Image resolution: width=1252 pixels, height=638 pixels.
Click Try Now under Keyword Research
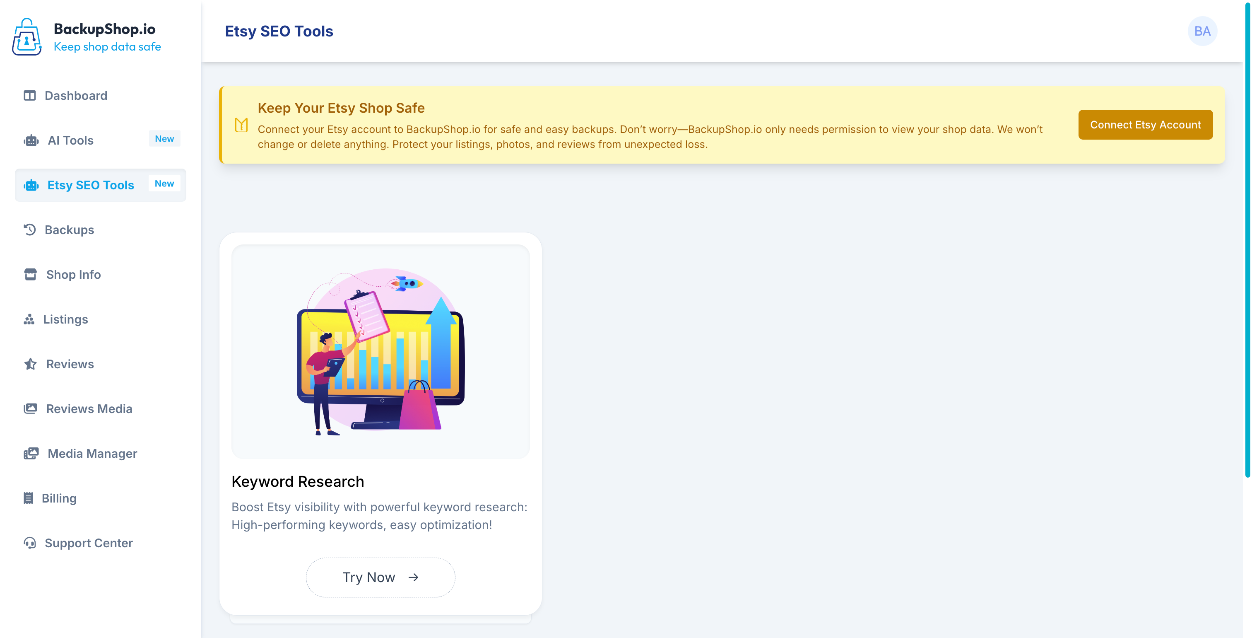[x=380, y=577]
